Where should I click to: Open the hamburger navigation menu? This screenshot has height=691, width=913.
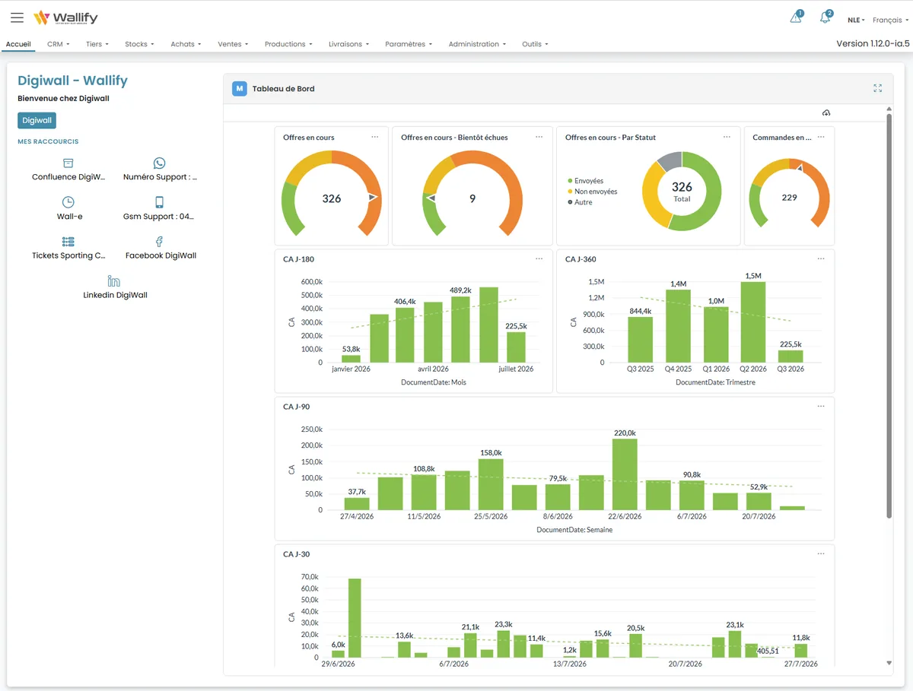(17, 17)
